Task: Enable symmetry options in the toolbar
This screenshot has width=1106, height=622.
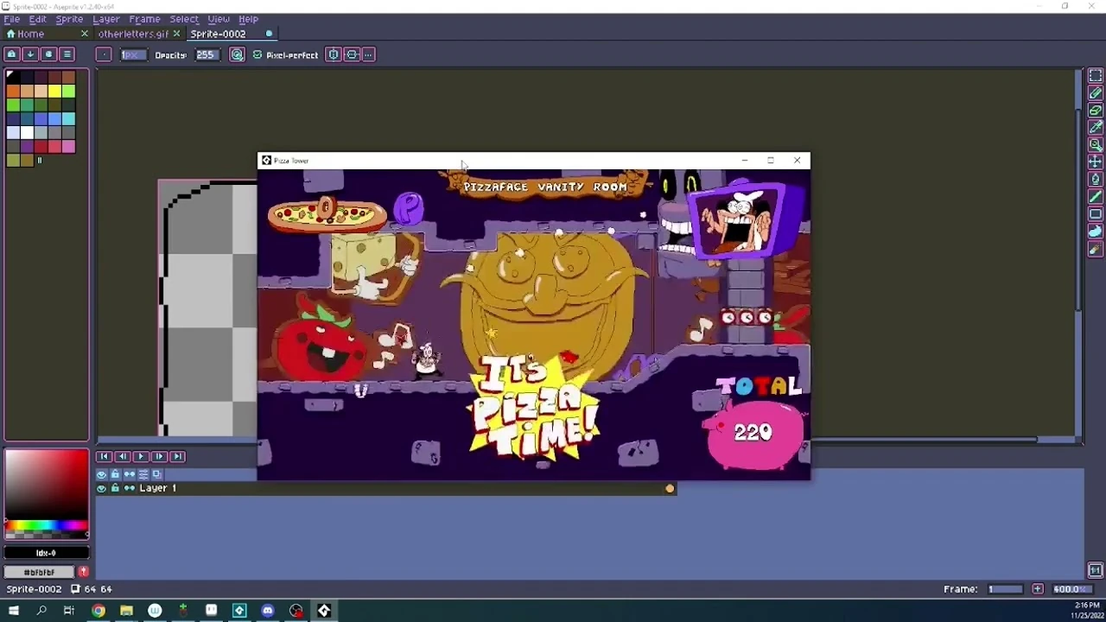Action: pyautogui.click(x=334, y=54)
